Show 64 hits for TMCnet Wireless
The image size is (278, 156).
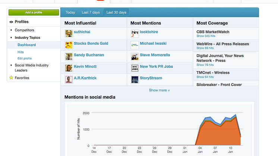(x=205, y=77)
